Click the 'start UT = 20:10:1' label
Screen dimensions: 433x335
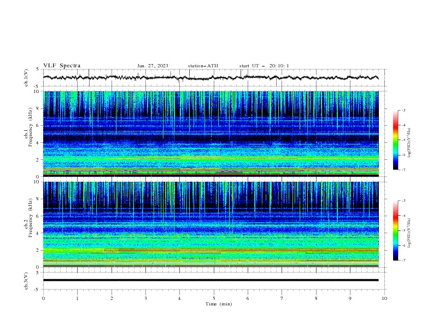264,66
